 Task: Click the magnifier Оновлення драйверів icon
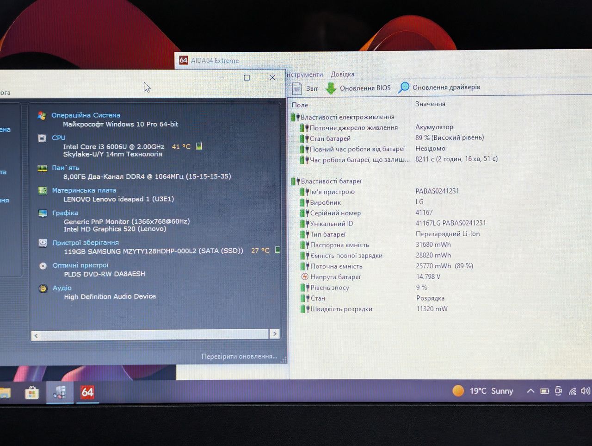point(404,87)
